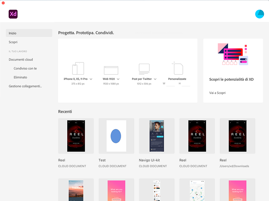Close the window with the red button
Image resolution: width=269 pixels, height=201 pixels.
(x=3, y=3)
